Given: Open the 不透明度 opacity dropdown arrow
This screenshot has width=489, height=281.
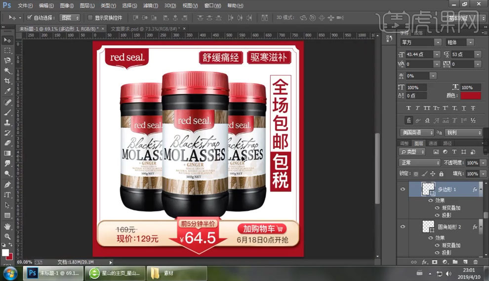Looking at the screenshot, I should click(x=484, y=163).
